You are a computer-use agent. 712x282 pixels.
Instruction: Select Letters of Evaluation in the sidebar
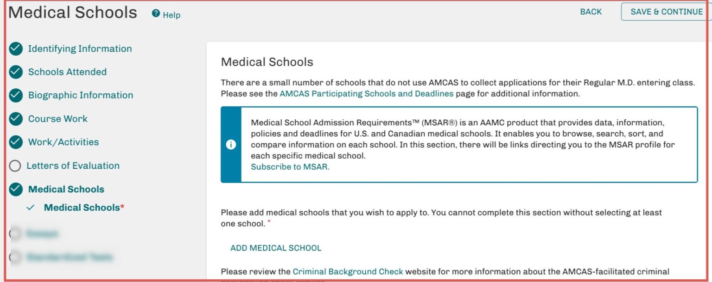tap(74, 166)
